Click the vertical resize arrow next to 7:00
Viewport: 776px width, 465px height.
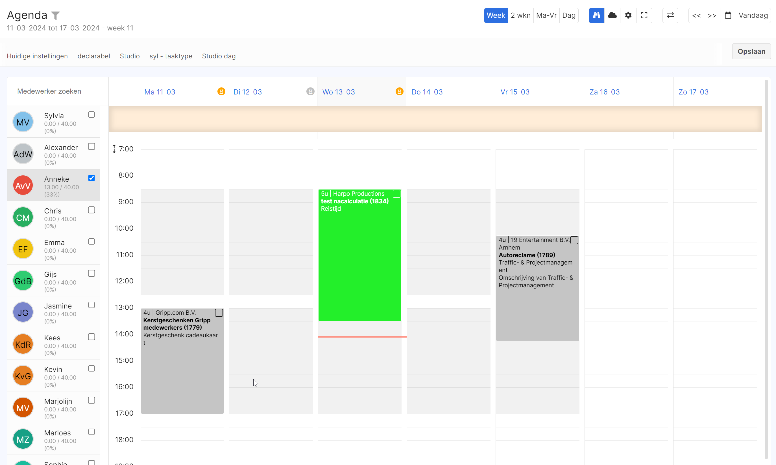pos(114,149)
